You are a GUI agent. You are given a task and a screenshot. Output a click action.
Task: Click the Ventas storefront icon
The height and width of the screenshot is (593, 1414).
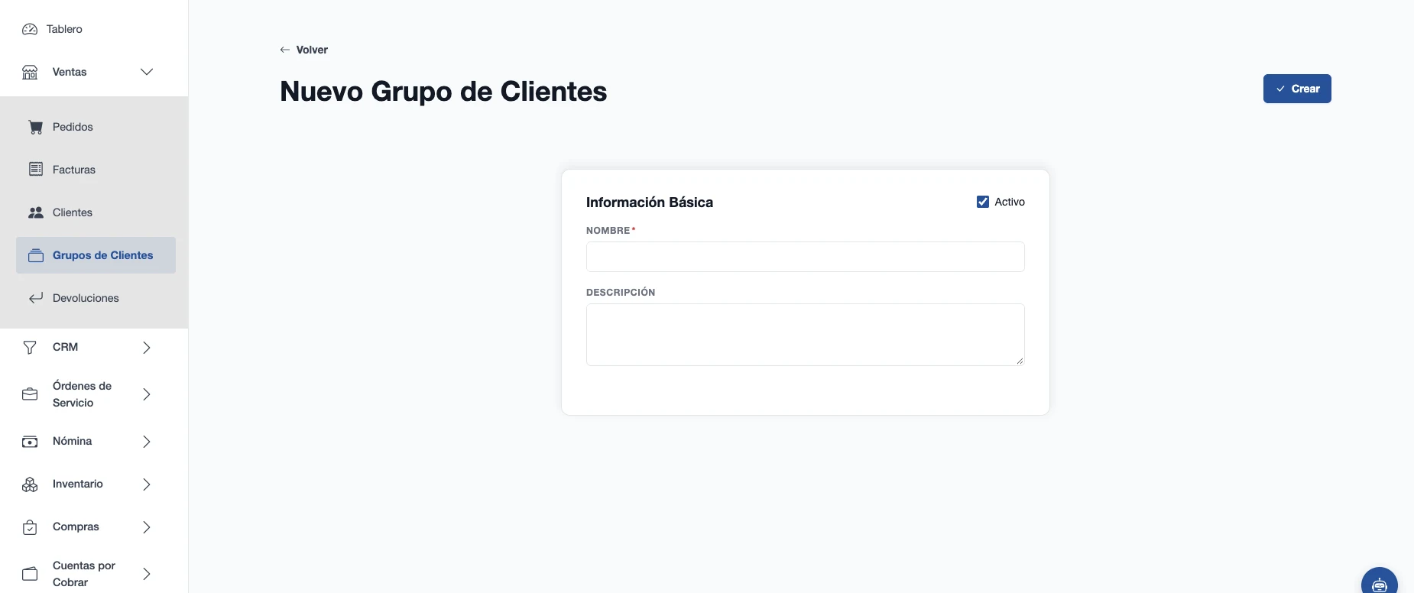point(30,72)
